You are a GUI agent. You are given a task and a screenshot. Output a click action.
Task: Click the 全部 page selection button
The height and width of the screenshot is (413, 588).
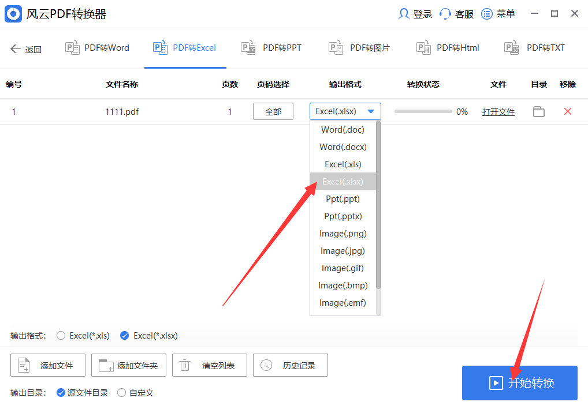coord(273,111)
